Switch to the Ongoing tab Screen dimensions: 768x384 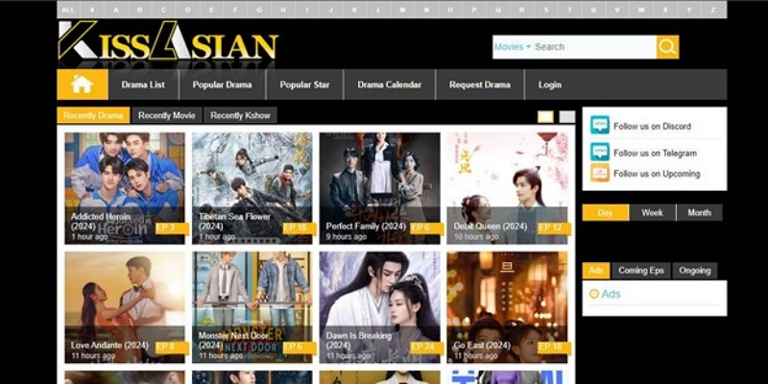click(x=694, y=271)
